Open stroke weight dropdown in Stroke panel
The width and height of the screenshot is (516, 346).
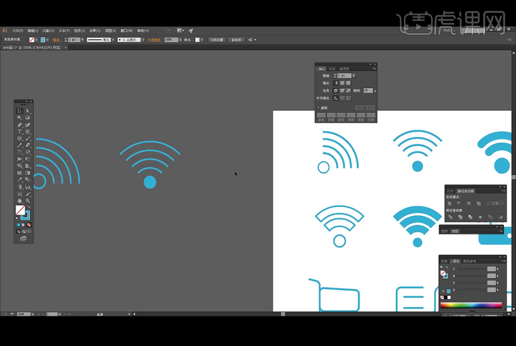(353, 75)
